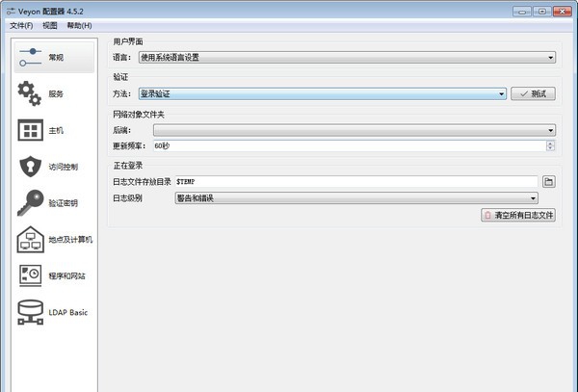Screen dimensions: 578x392
Task: Open the 文件(F) menu
Action: [x=21, y=25]
